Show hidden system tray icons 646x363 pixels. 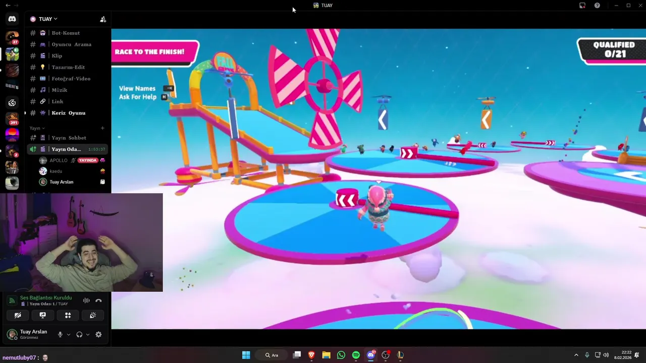(x=576, y=355)
